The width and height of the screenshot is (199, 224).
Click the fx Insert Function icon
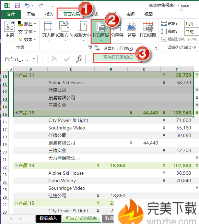79,59
